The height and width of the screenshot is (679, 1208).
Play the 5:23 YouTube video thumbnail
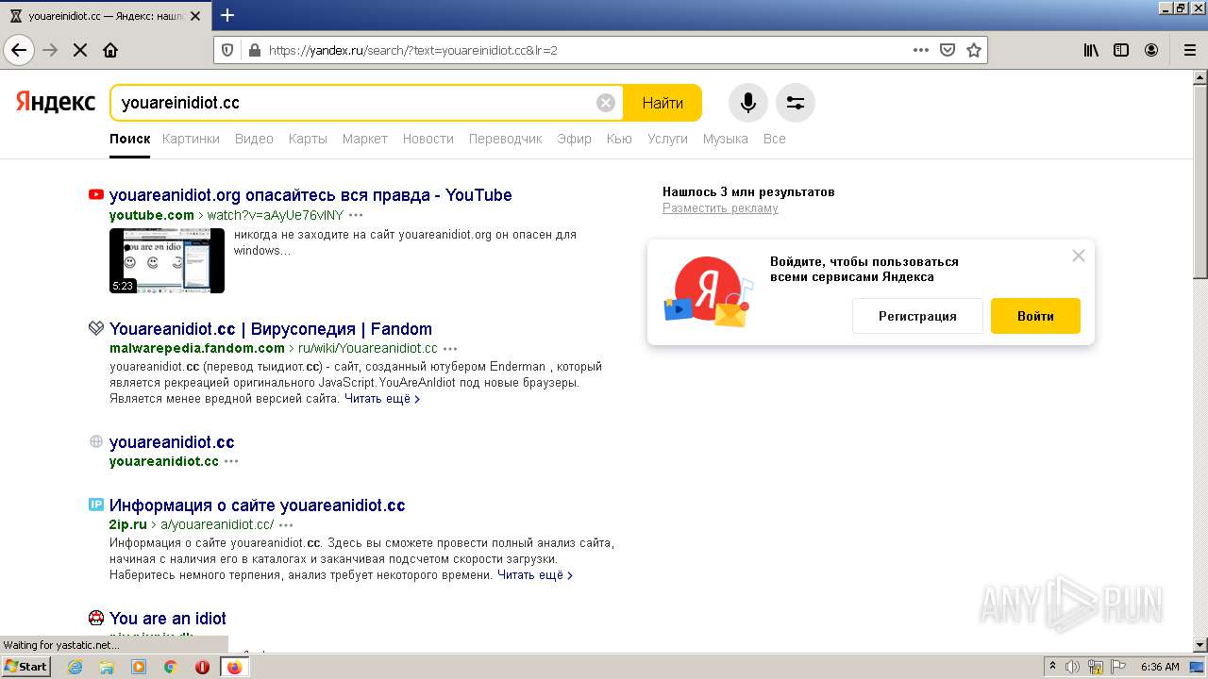[167, 260]
